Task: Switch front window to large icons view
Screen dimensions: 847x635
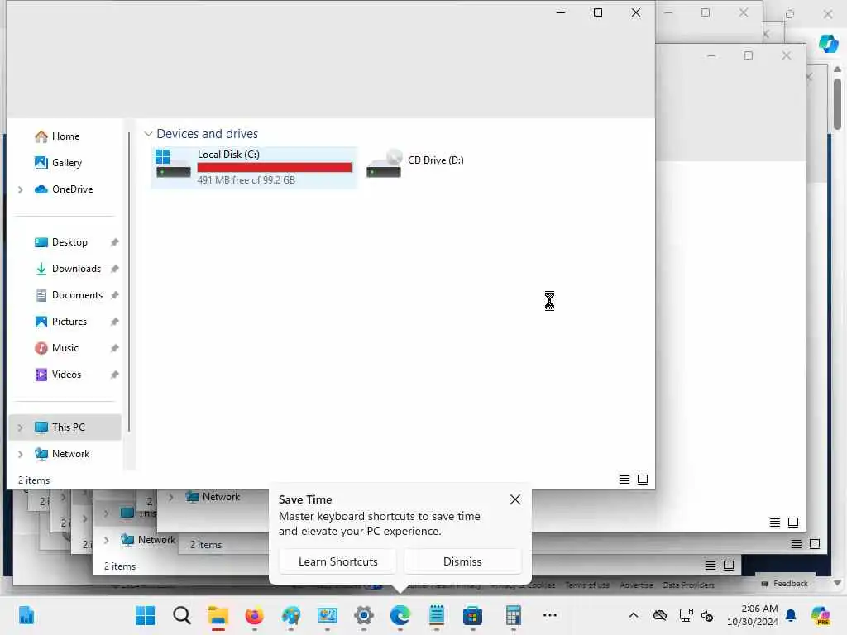Action: pyautogui.click(x=643, y=480)
